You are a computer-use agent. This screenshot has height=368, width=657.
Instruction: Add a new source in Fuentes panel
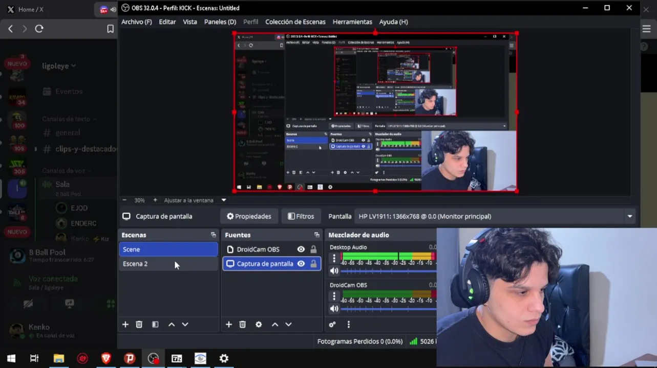tap(229, 325)
